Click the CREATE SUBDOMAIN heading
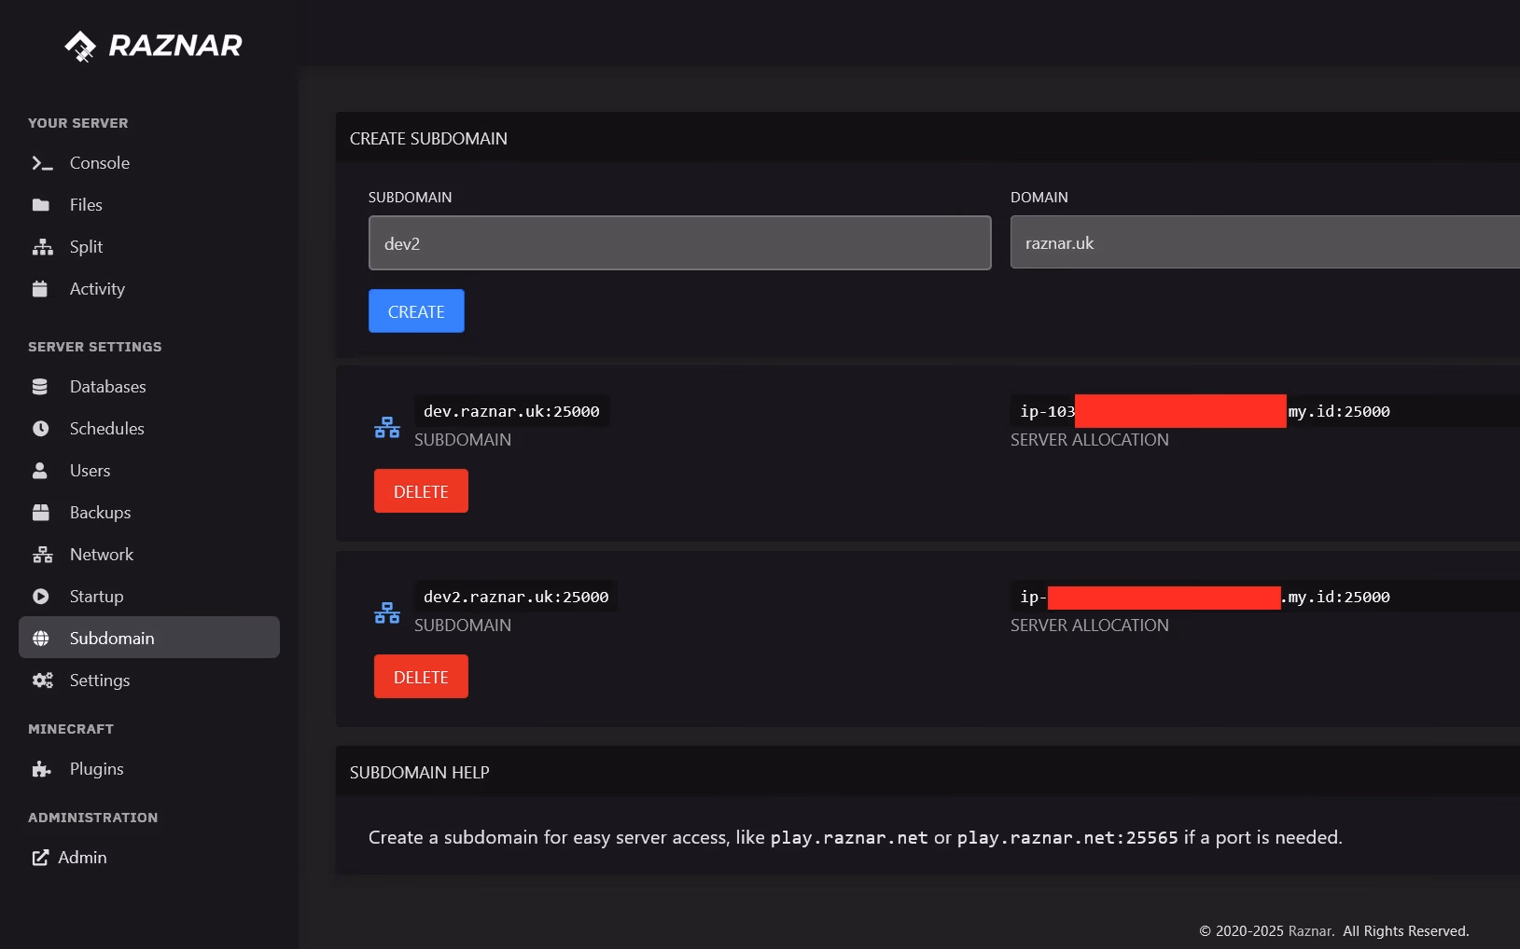Viewport: 1520px width, 949px height. click(428, 139)
